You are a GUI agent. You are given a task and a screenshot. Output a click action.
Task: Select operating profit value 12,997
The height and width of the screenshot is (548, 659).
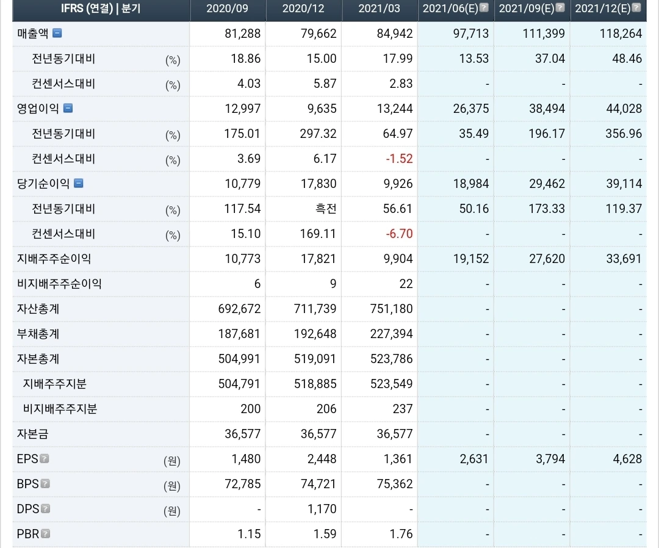[242, 109]
